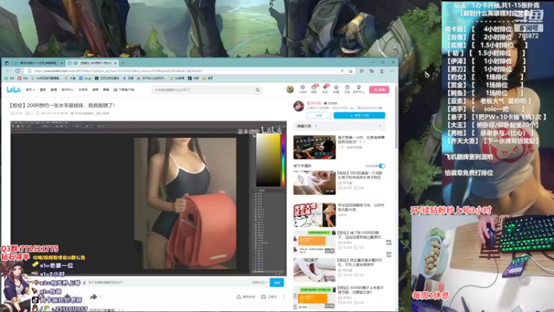Open the 收藏 favorites star icon

coord(336,89)
